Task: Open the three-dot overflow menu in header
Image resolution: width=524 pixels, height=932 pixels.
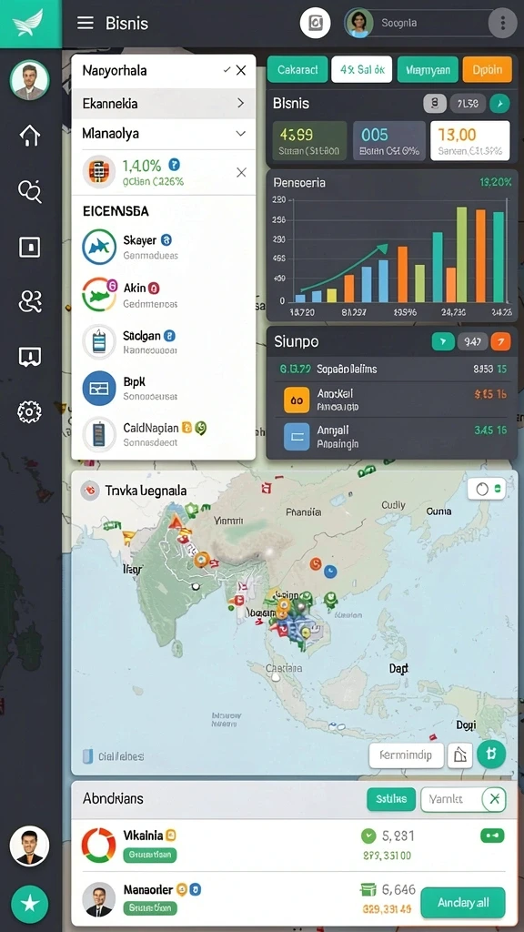Action: [x=502, y=23]
